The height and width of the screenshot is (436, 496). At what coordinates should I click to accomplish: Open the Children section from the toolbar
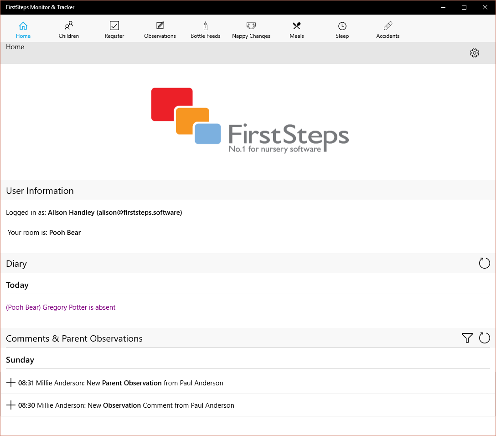[68, 29]
